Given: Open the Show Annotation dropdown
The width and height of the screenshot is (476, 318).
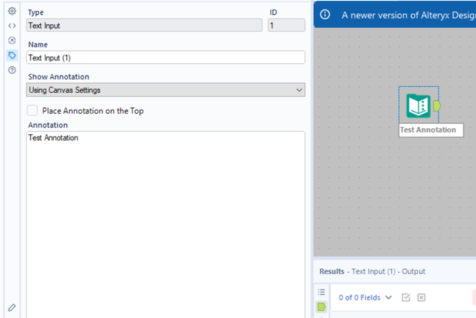Looking at the screenshot, I should coord(166,90).
